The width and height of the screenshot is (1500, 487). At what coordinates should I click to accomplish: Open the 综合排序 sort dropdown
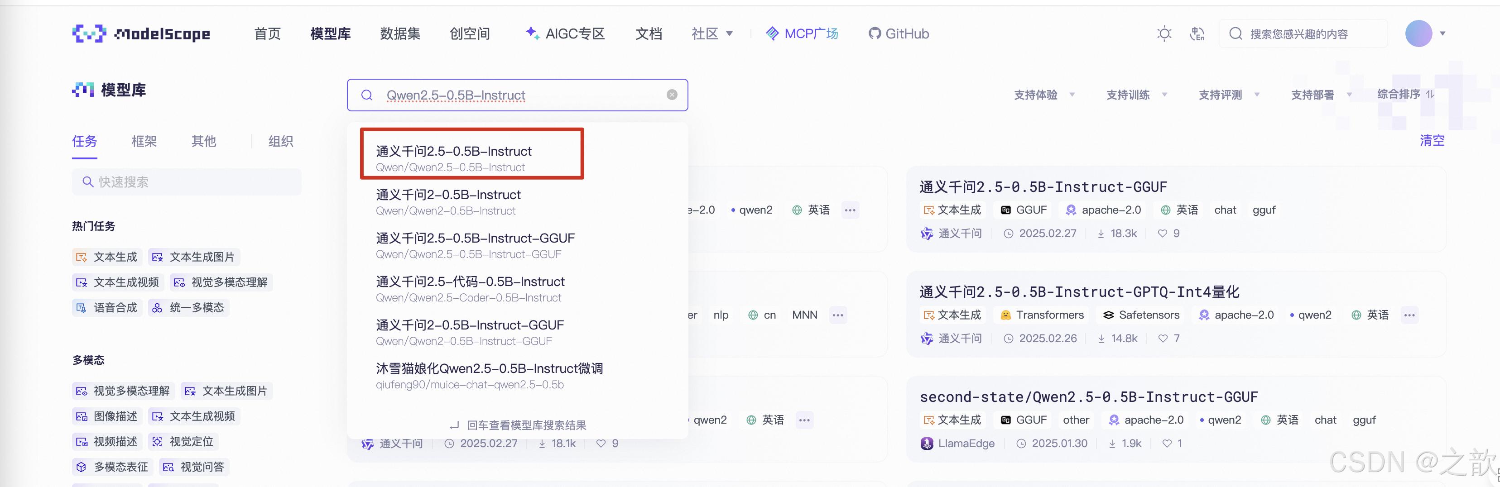click(1405, 94)
